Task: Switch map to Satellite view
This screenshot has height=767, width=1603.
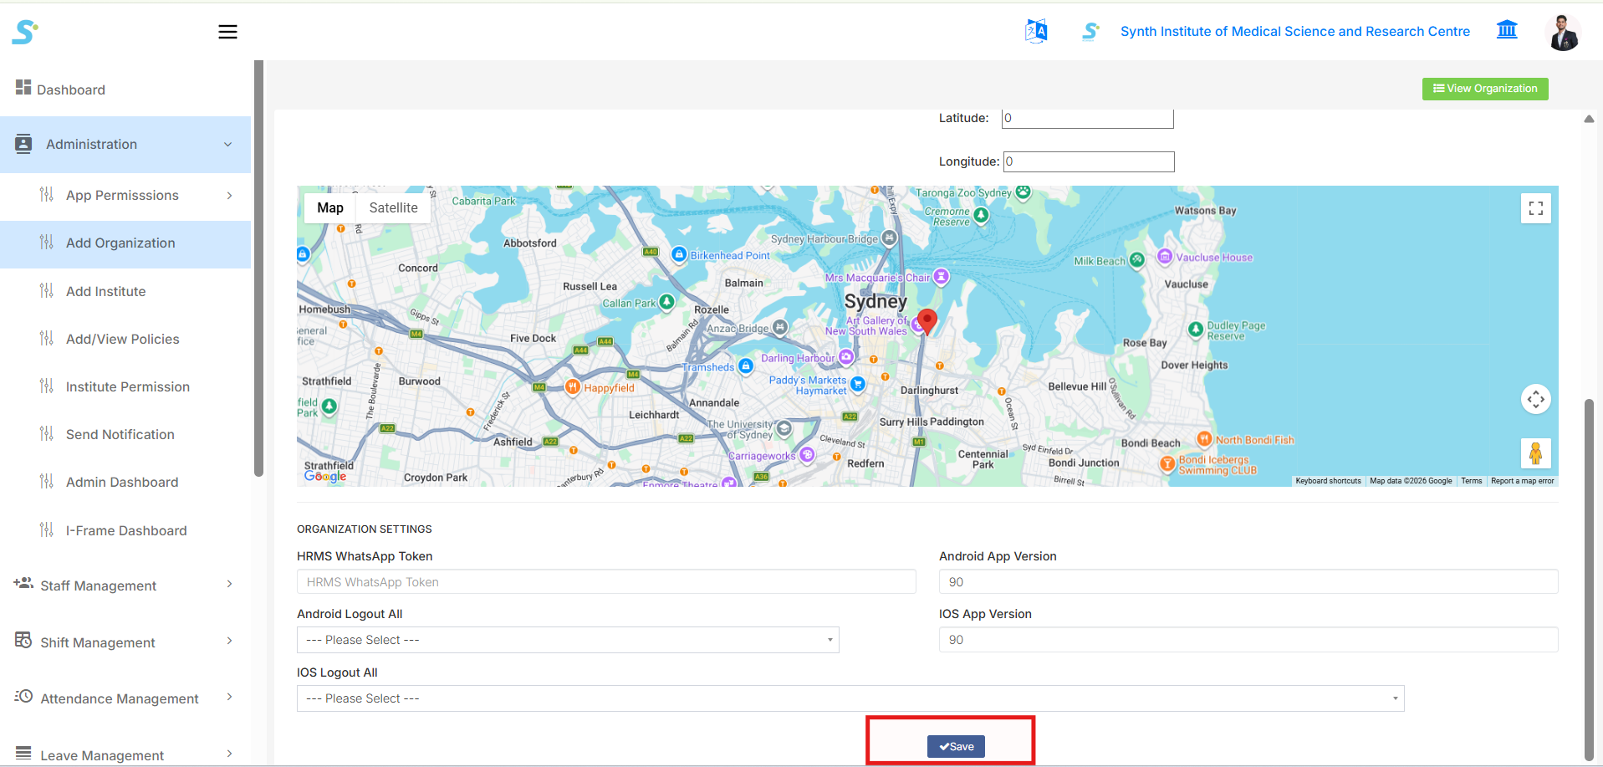Action: [393, 208]
